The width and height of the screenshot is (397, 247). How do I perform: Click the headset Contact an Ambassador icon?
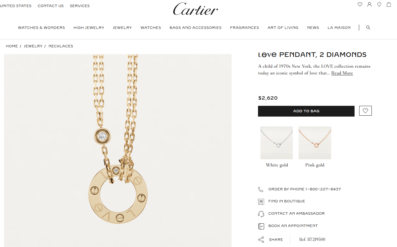tap(261, 214)
